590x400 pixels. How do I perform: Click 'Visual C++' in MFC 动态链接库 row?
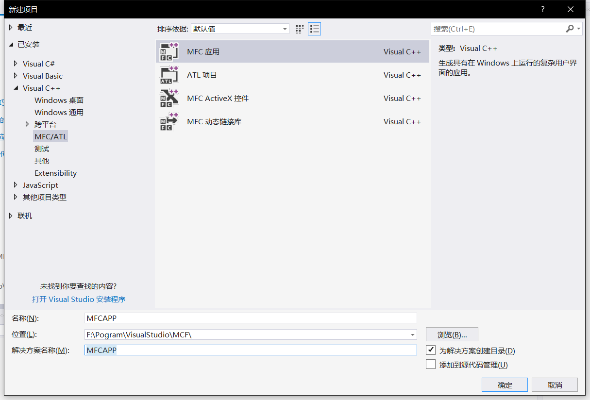(x=402, y=121)
